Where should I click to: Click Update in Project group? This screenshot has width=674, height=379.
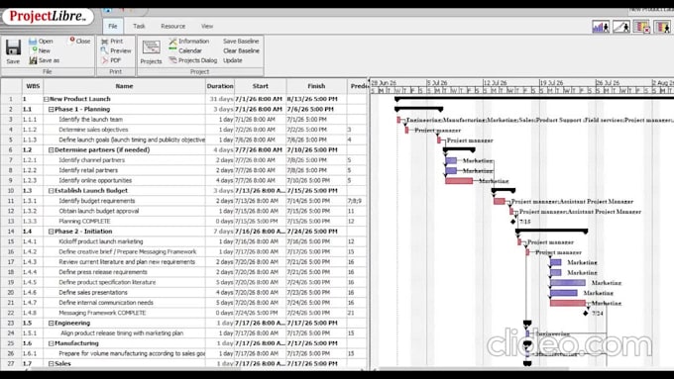tap(233, 60)
